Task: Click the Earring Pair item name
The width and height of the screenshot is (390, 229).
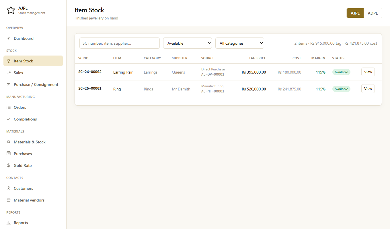Action: [x=123, y=72]
